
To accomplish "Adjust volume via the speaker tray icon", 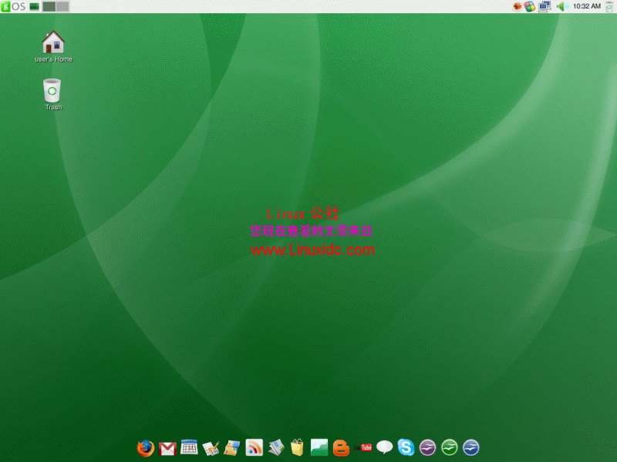I will click(x=562, y=6).
